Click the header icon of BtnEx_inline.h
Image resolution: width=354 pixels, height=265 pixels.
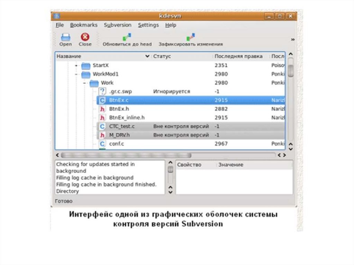(x=102, y=117)
